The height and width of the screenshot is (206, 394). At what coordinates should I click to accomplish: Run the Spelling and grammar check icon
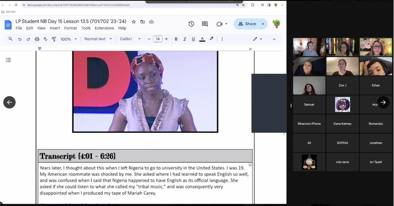pos(45,39)
